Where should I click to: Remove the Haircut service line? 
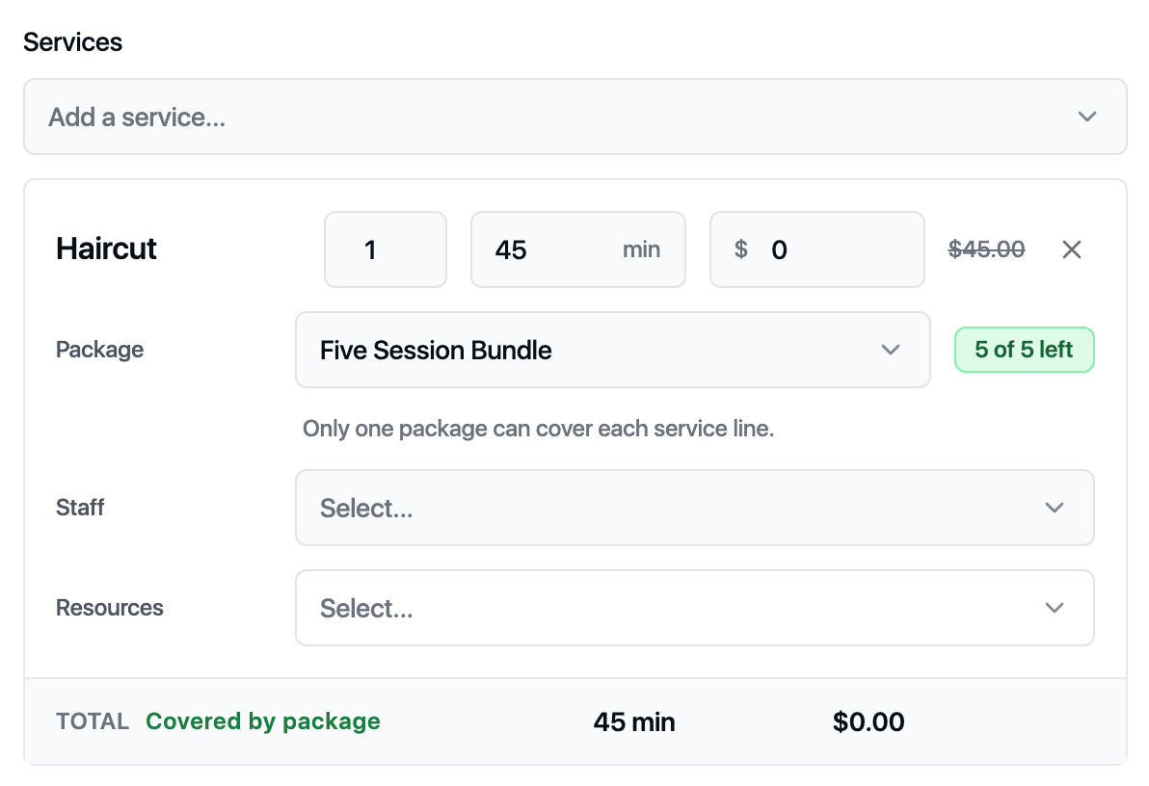1071,249
